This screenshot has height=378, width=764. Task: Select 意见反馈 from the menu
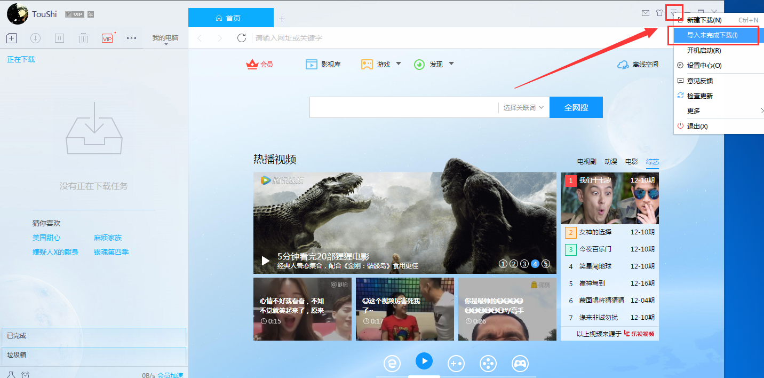pyautogui.click(x=718, y=81)
